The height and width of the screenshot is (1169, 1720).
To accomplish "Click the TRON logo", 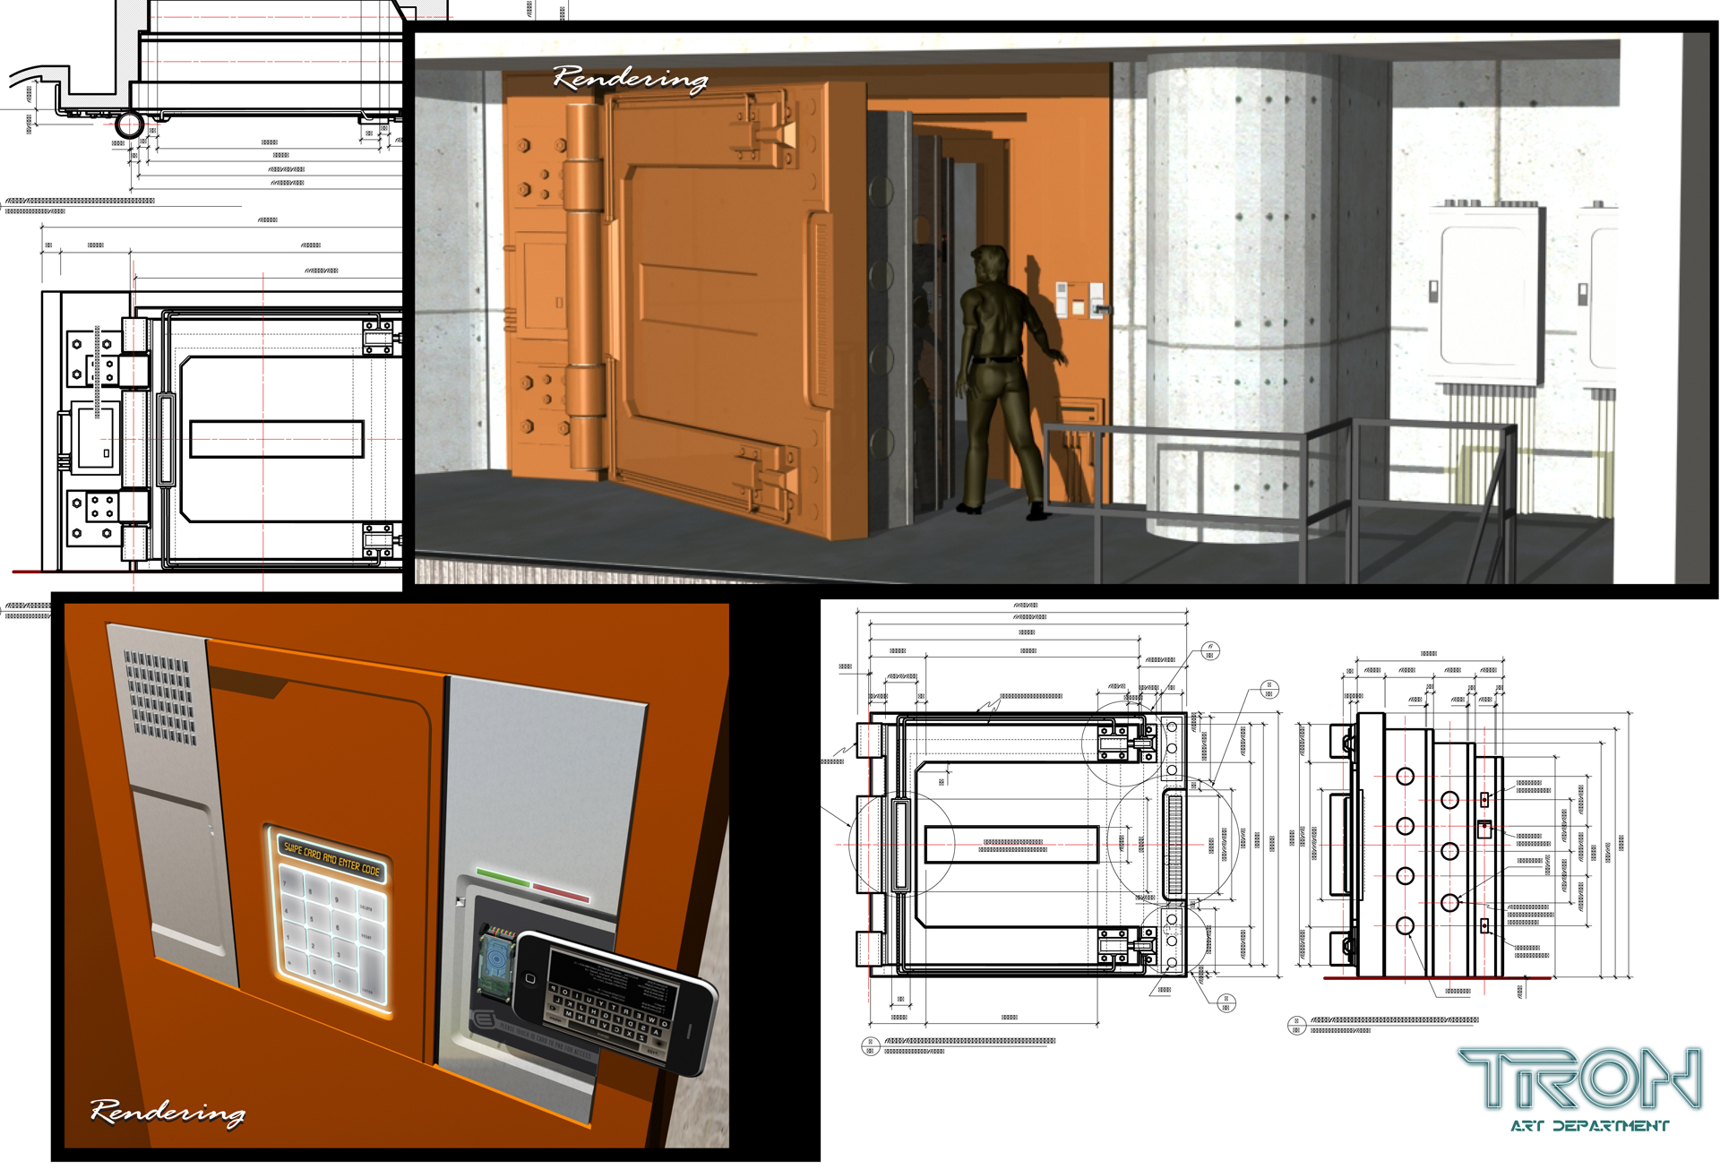I will pos(1579,1079).
